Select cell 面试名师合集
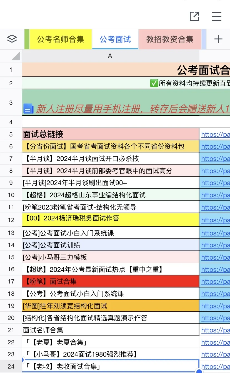This screenshot has width=230, height=373. pos(111,330)
